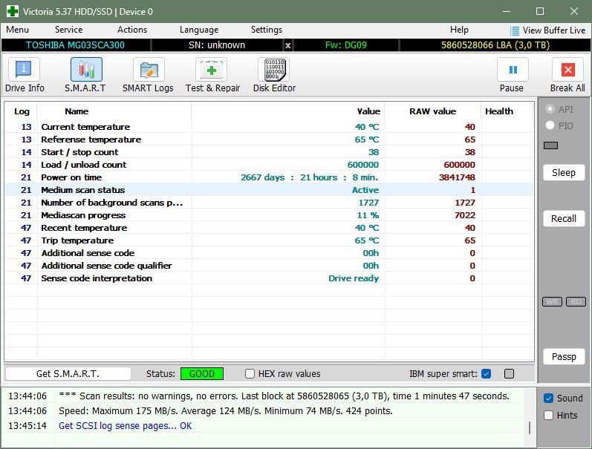592x449 pixels.
Task: Open the Service menu
Action: 68,30
